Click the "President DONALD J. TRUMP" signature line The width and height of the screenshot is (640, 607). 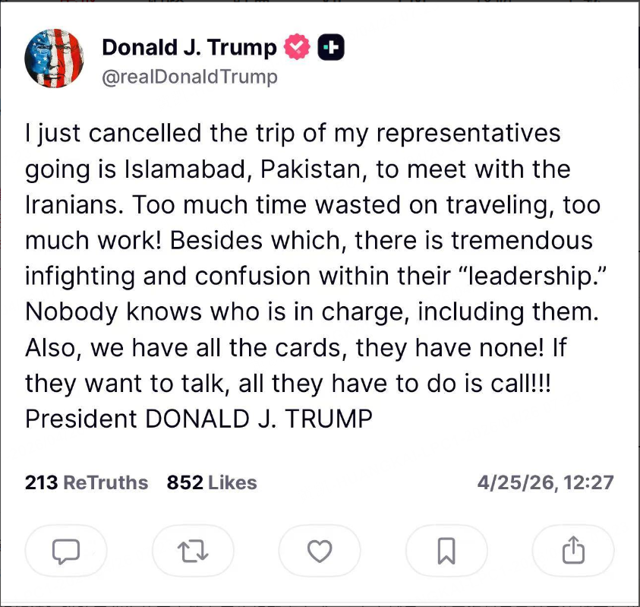click(x=199, y=419)
